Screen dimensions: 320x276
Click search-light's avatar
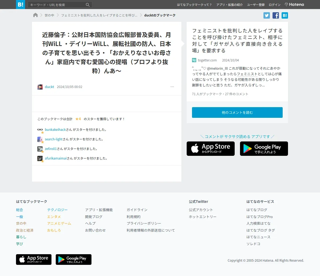pyautogui.click(x=40, y=139)
